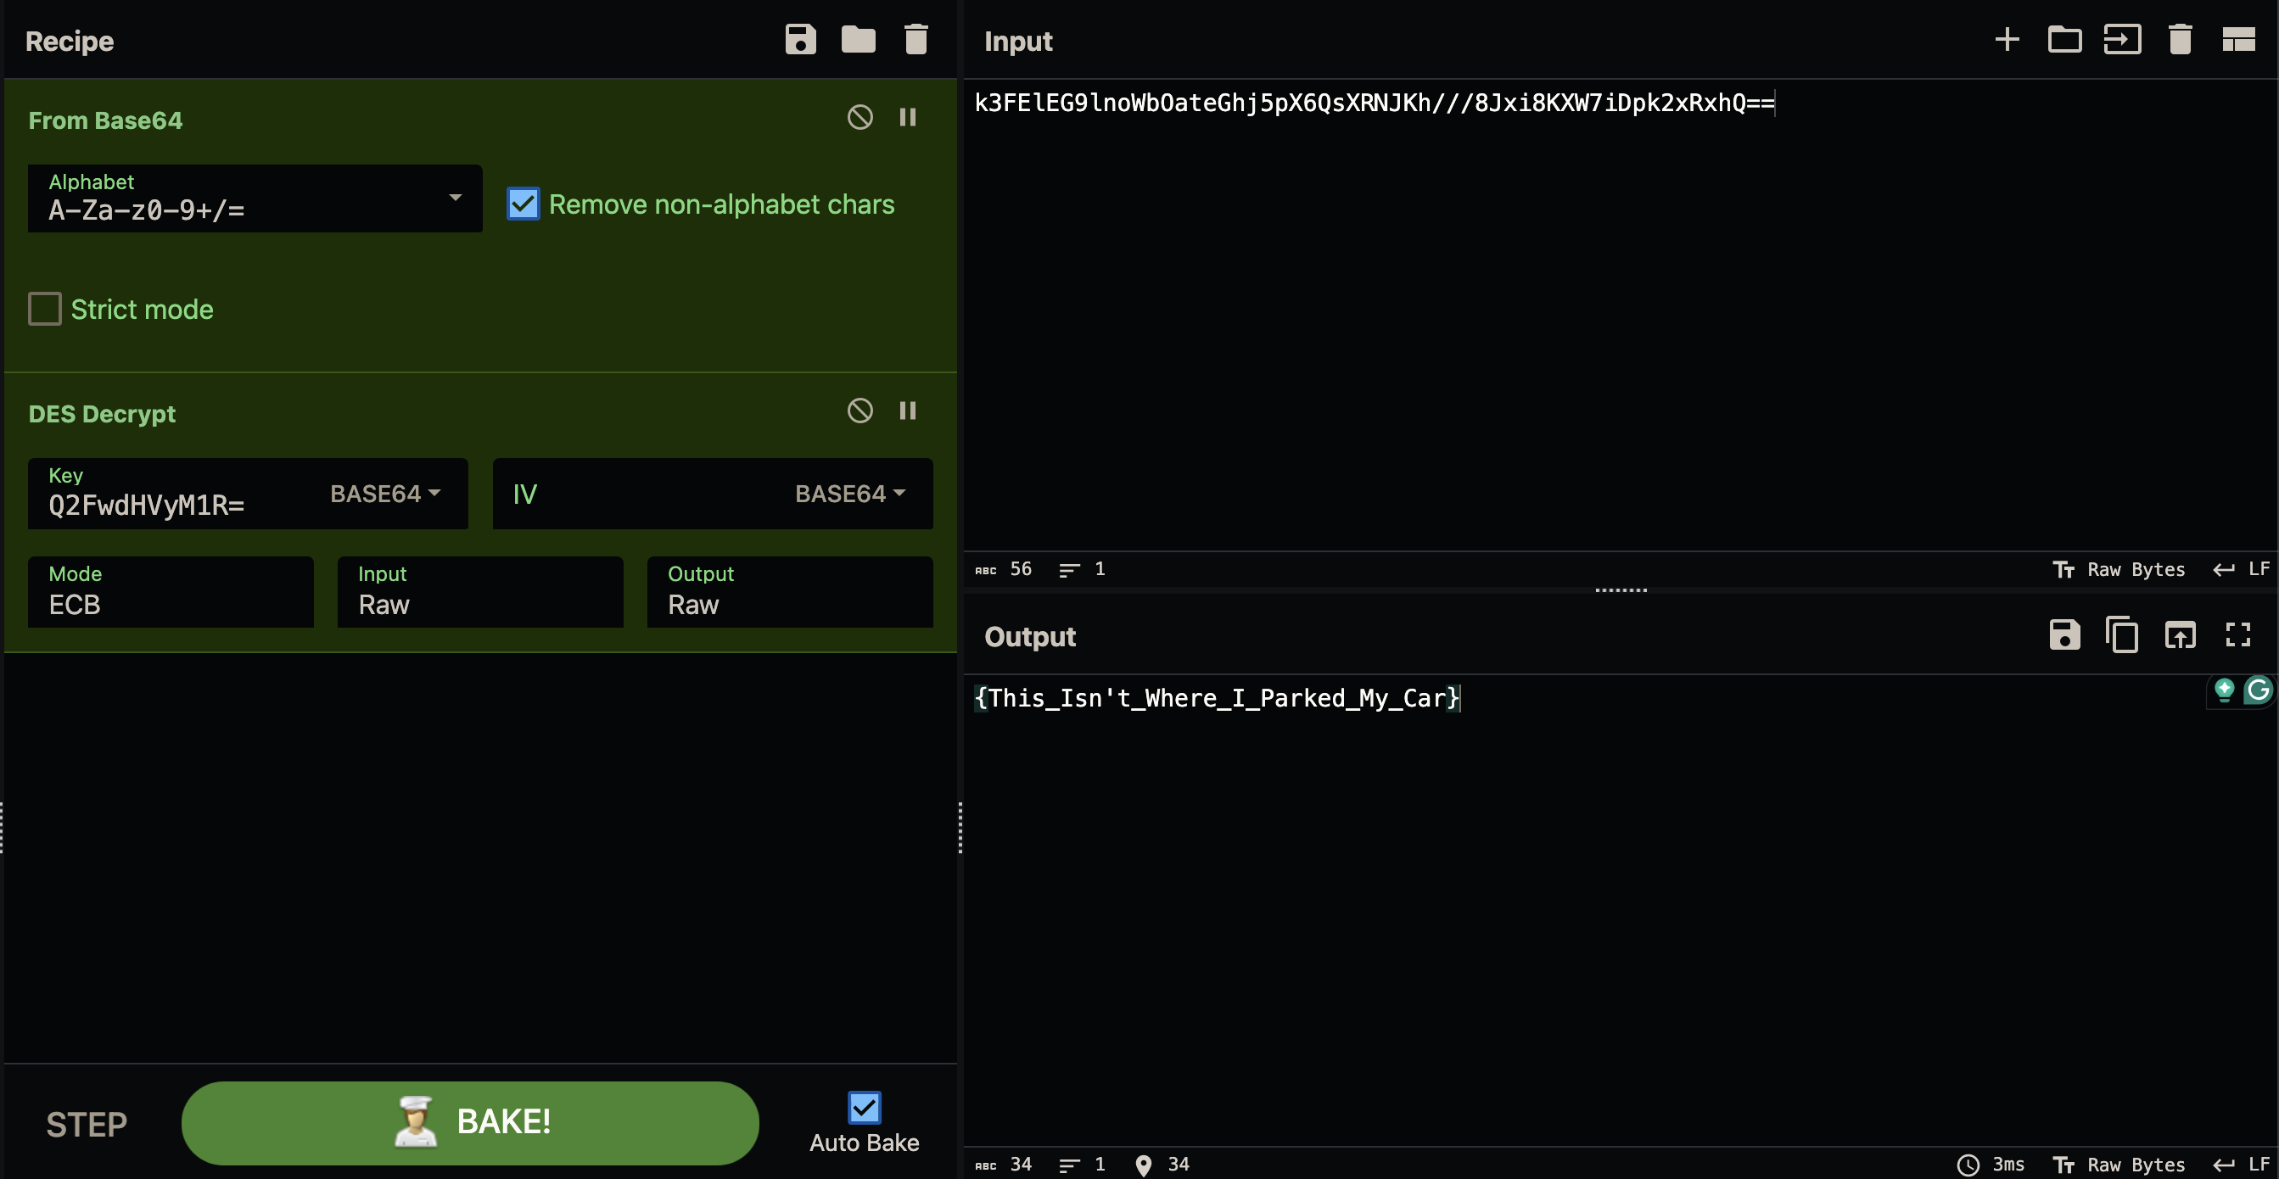The height and width of the screenshot is (1179, 2279).
Task: Load a recipe via folder icon
Action: (857, 40)
